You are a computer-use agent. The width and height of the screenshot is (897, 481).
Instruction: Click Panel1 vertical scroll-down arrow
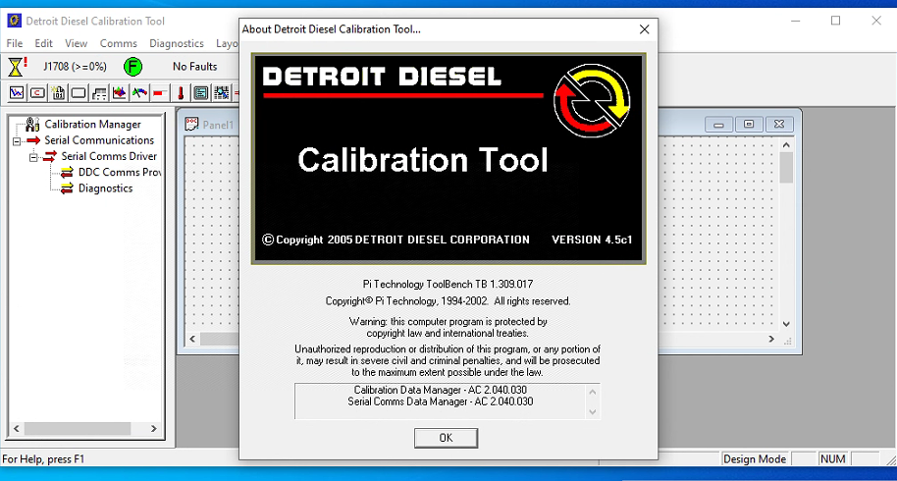[x=786, y=324]
